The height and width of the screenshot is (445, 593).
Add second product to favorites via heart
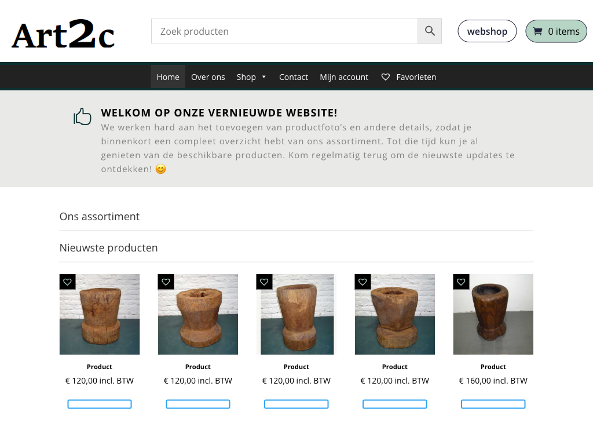(166, 282)
